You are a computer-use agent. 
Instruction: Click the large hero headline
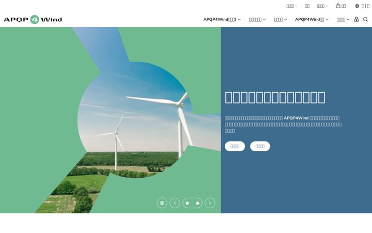(x=275, y=97)
